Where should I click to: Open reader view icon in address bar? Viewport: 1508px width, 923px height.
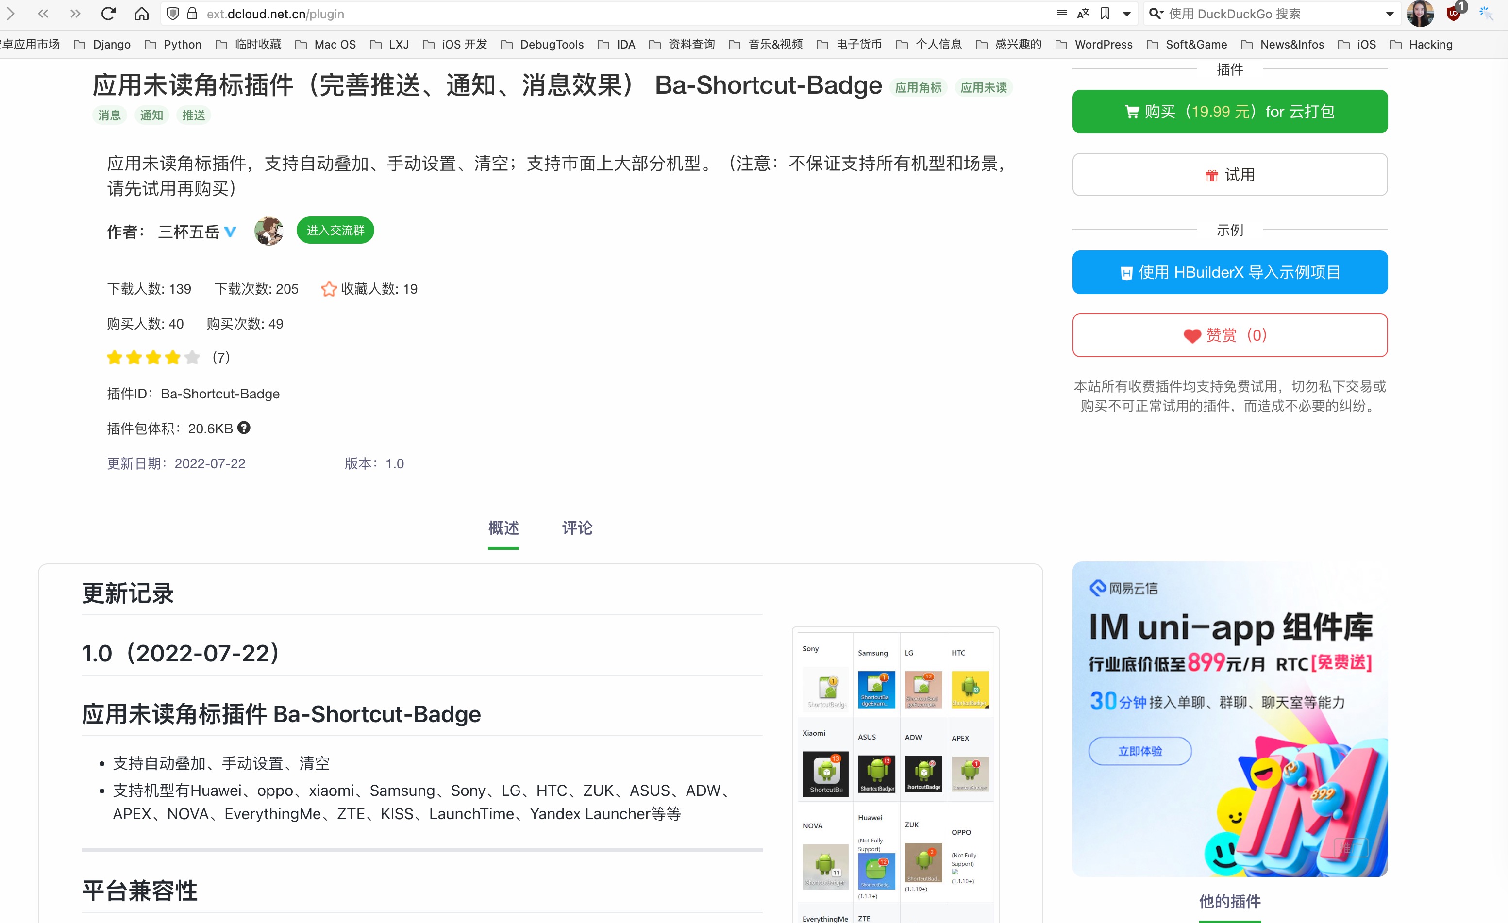click(1062, 14)
